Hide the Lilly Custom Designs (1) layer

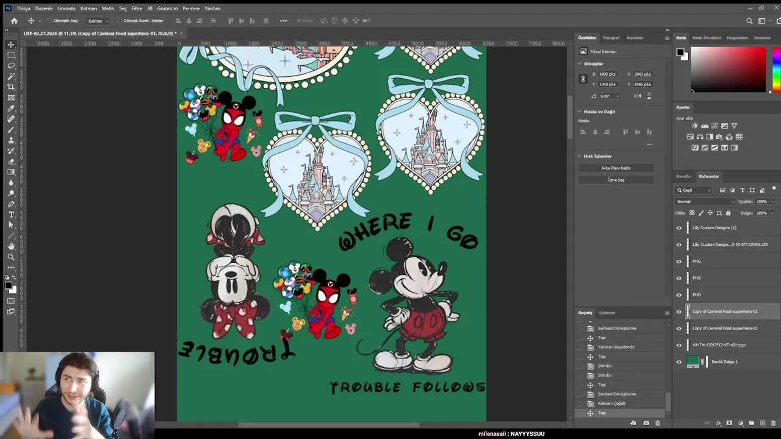coord(679,228)
